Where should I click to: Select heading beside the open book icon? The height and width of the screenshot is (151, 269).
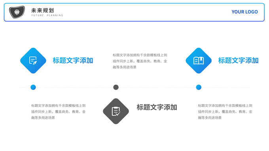pyautogui.click(x=238, y=61)
